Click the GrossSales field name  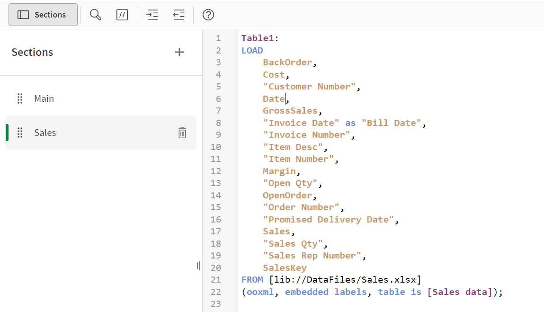(290, 111)
